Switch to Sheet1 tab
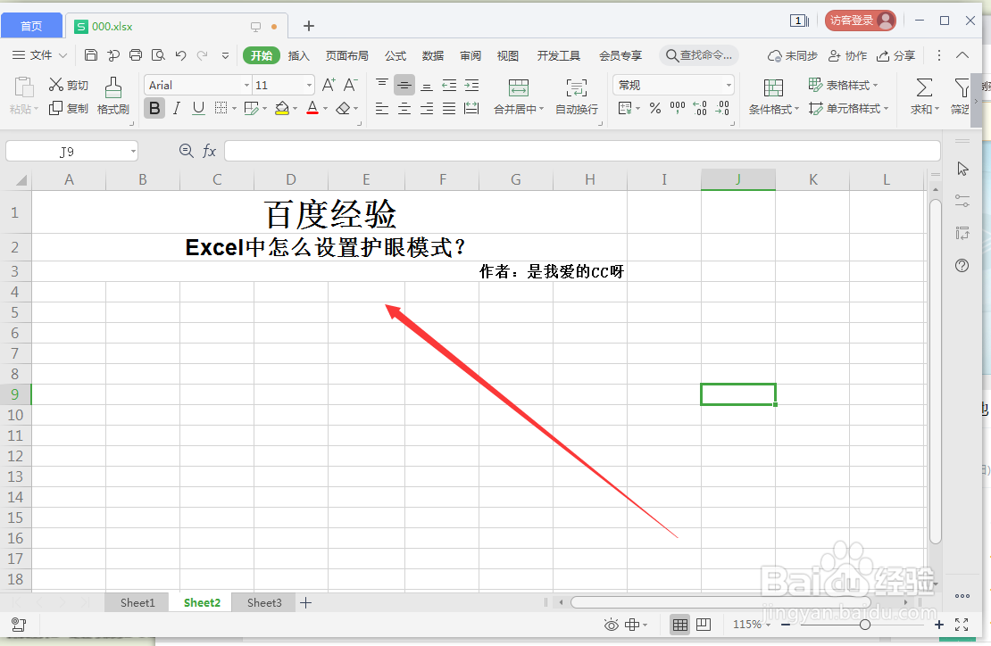This screenshot has height=646, width=991. click(137, 602)
